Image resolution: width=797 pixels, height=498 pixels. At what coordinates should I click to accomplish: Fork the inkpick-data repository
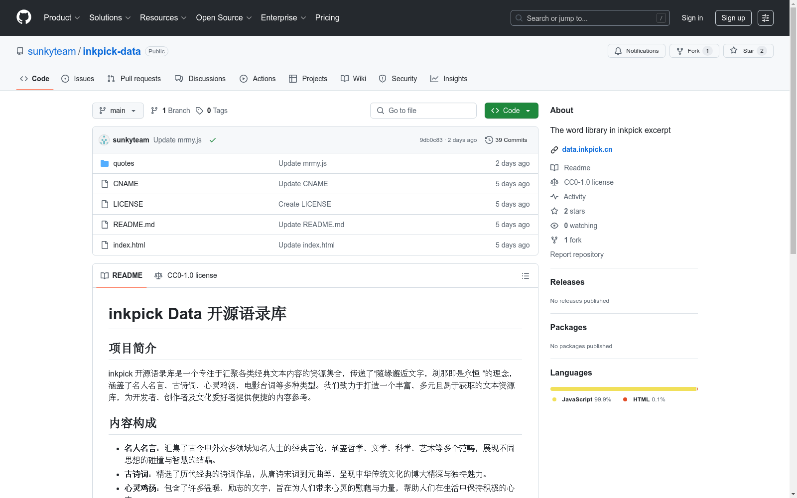[x=694, y=51]
